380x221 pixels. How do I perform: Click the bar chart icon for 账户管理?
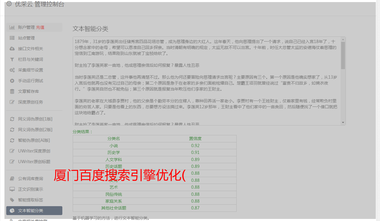12,27
